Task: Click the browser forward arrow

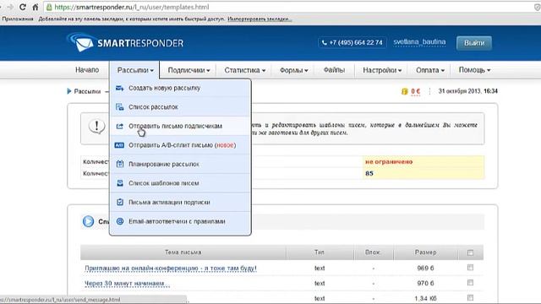Action: tap(9, 7)
